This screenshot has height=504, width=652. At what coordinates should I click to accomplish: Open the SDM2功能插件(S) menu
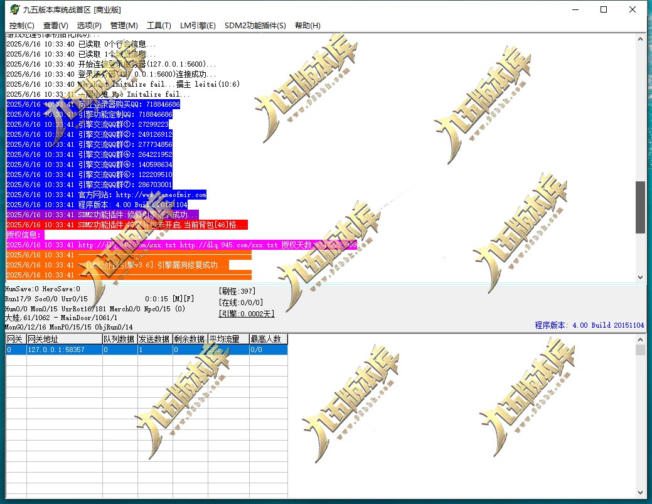pyautogui.click(x=255, y=26)
